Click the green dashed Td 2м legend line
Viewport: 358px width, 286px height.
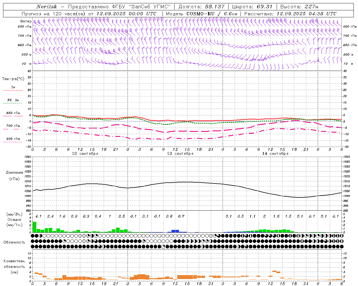13,103
